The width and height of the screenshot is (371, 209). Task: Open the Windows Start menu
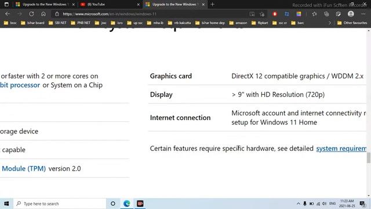[x=6, y=204]
